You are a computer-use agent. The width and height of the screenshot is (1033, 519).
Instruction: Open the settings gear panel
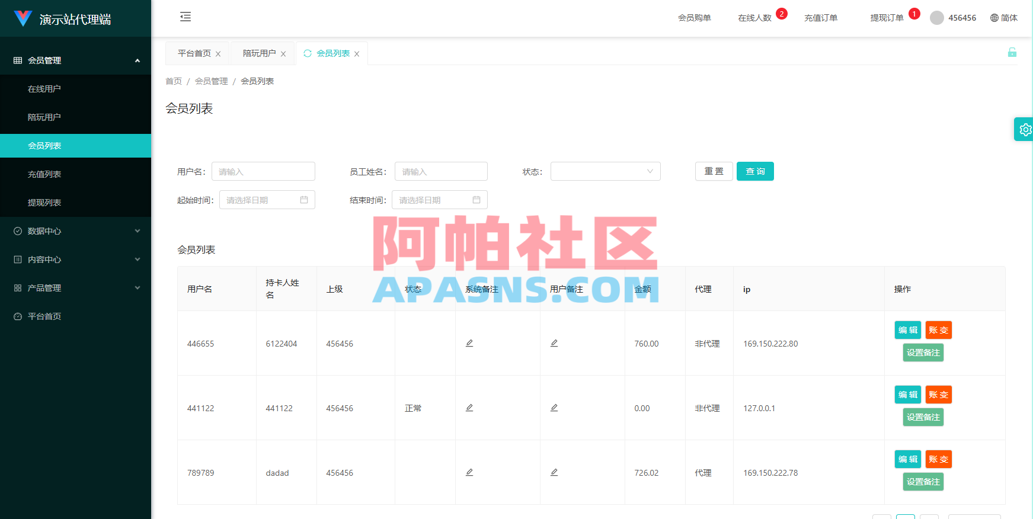(1025, 129)
